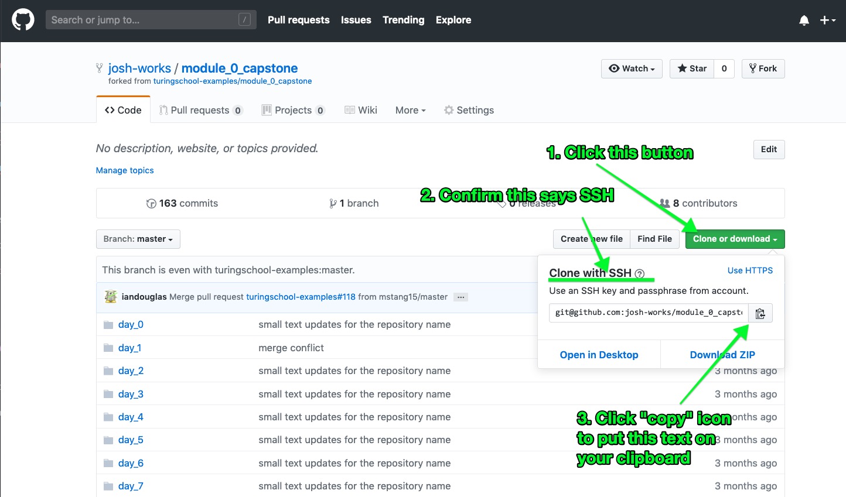Switch to Use HTTPS
Image resolution: width=846 pixels, height=497 pixels.
click(x=750, y=270)
